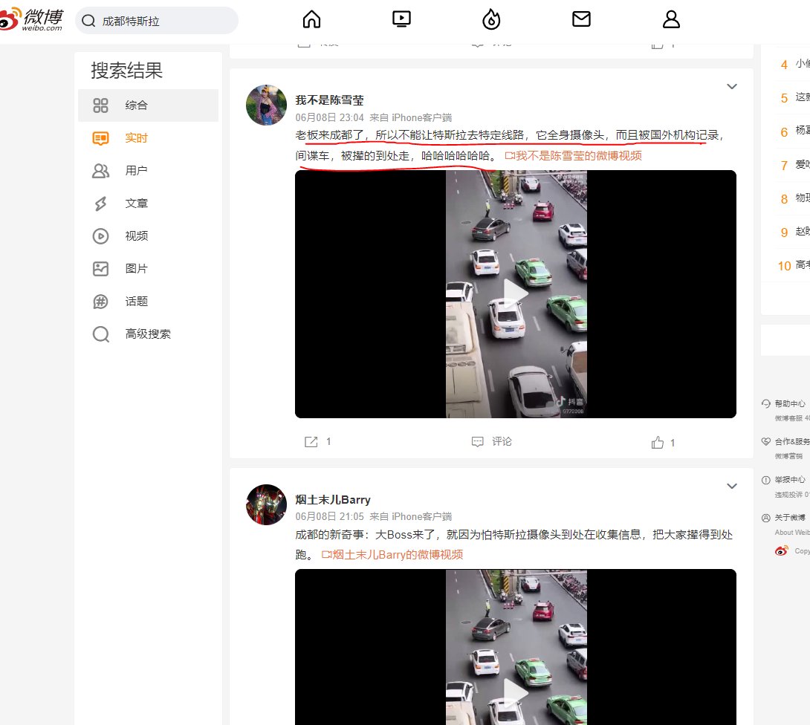The image size is (810, 725).
Task: Select the 视频 filter in sidebar
Action: pos(149,236)
